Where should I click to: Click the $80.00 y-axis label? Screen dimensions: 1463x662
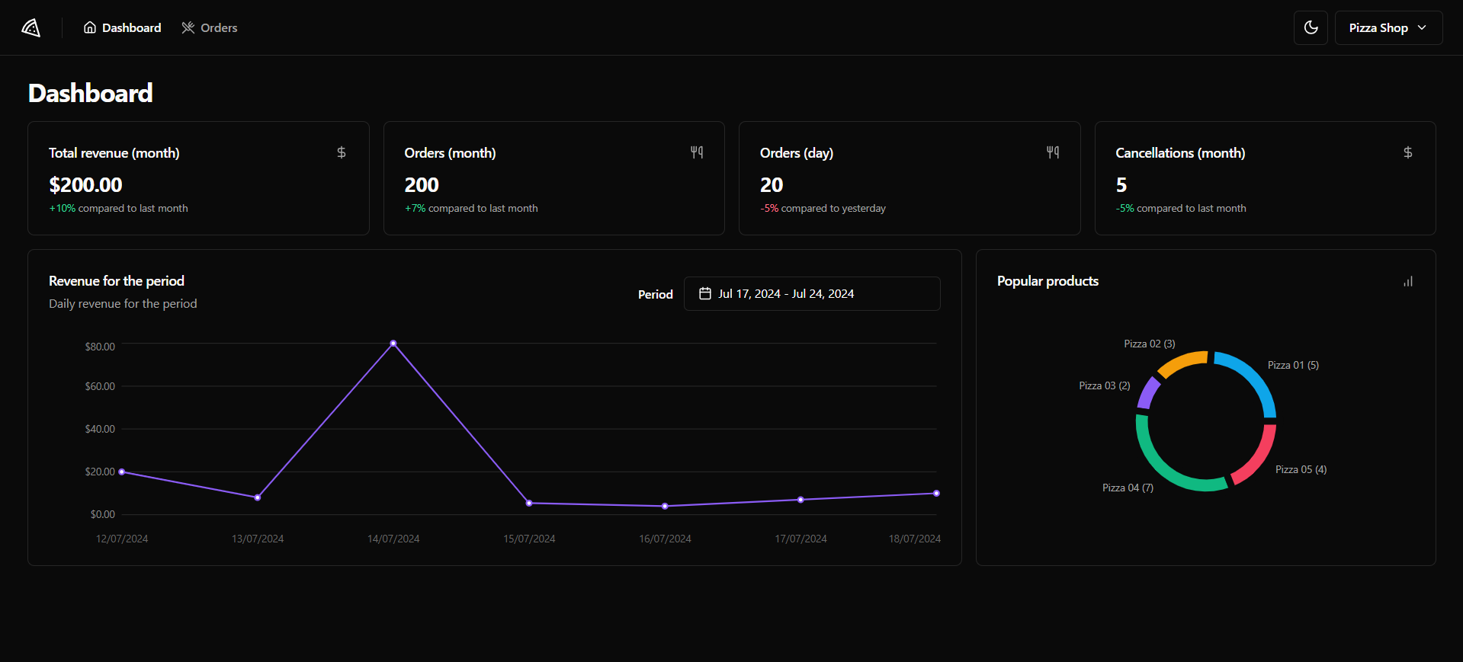coord(100,347)
